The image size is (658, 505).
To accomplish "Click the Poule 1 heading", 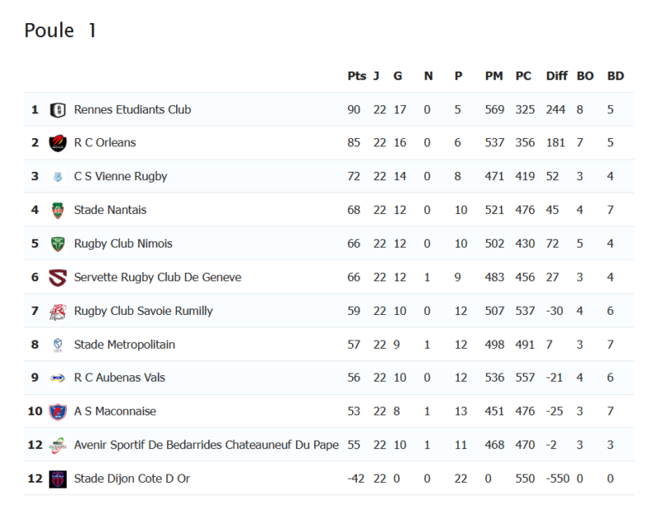I will pyautogui.click(x=60, y=30).
